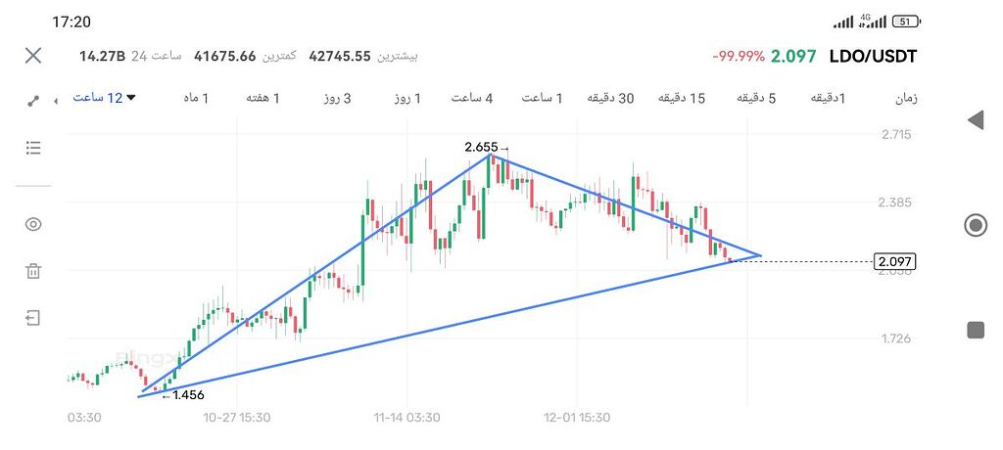Expand the small left arrow beside intervals

56,101
